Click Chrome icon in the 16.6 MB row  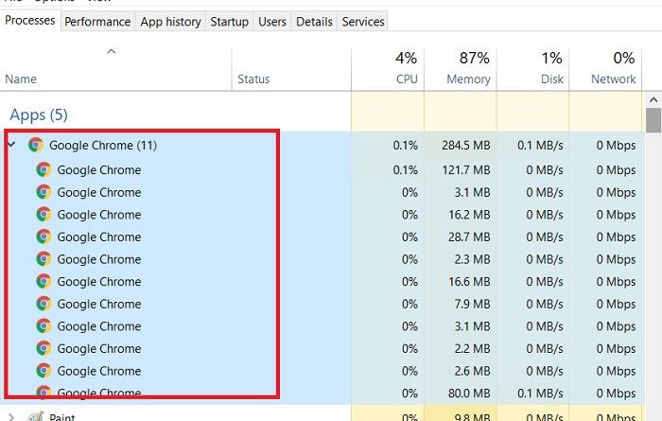[44, 282]
